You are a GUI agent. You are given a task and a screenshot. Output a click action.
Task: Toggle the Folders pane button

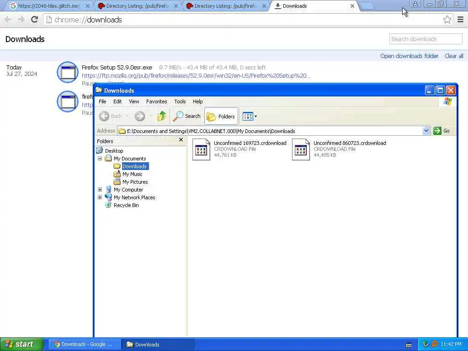[x=221, y=116]
